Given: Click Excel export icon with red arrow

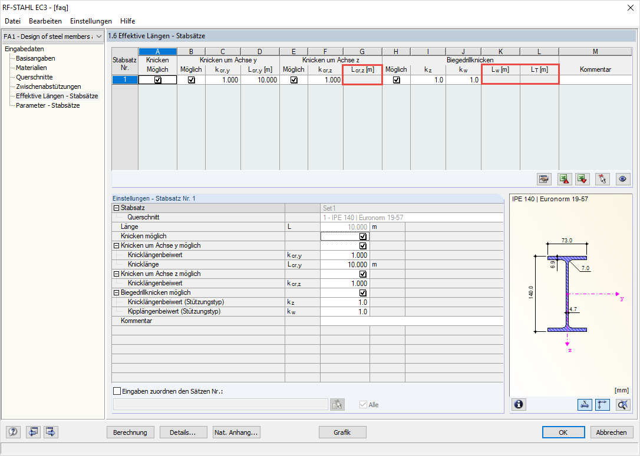Looking at the screenshot, I should click(565, 179).
